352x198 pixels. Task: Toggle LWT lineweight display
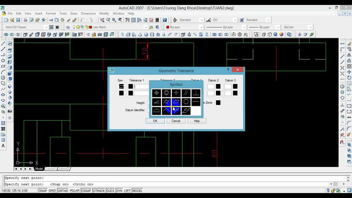coord(127,191)
